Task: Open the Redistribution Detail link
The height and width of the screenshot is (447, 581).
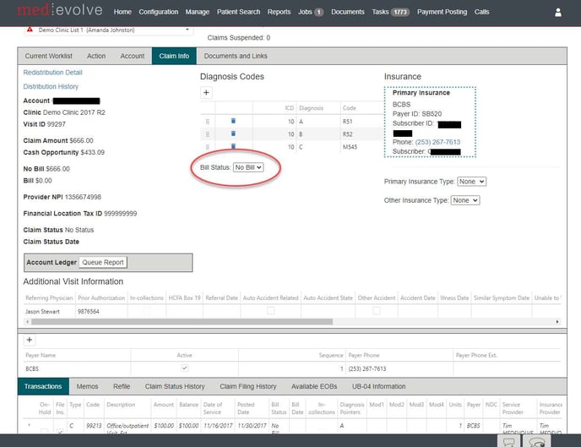Action: (x=52, y=73)
